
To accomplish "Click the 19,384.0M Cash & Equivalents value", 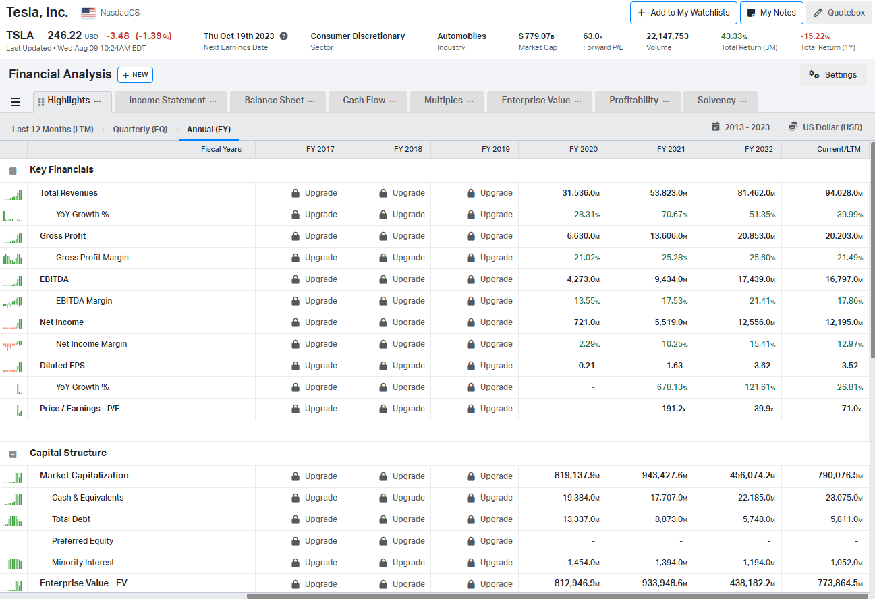I will click(x=581, y=498).
